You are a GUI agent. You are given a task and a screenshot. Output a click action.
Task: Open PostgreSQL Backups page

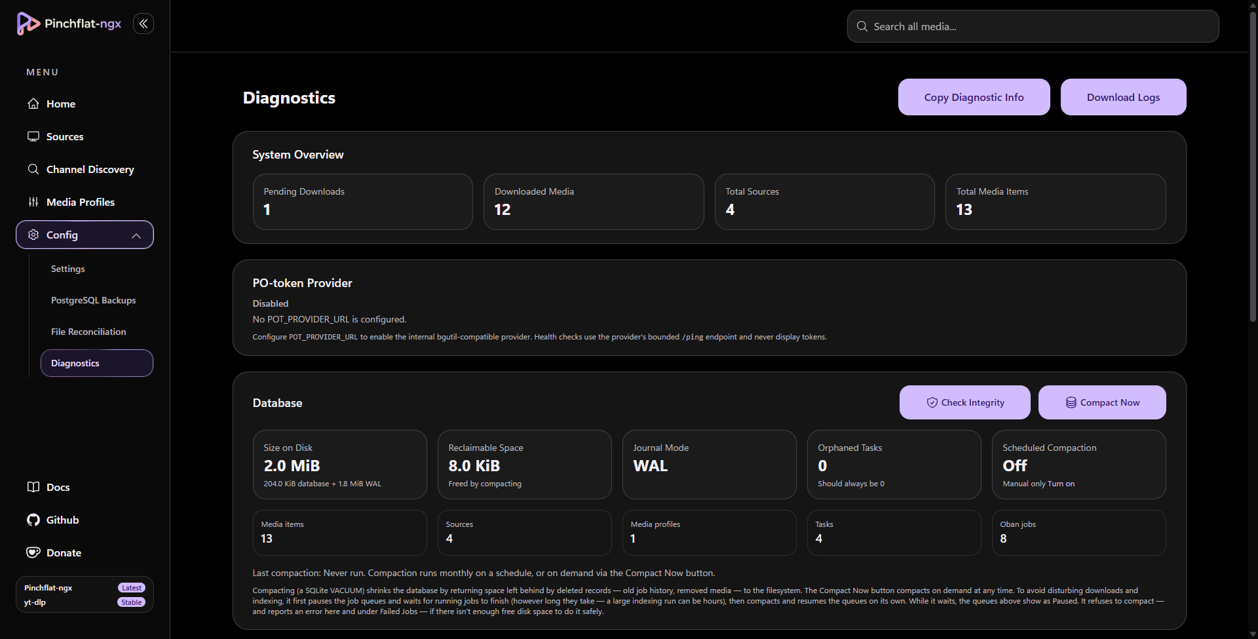click(94, 300)
